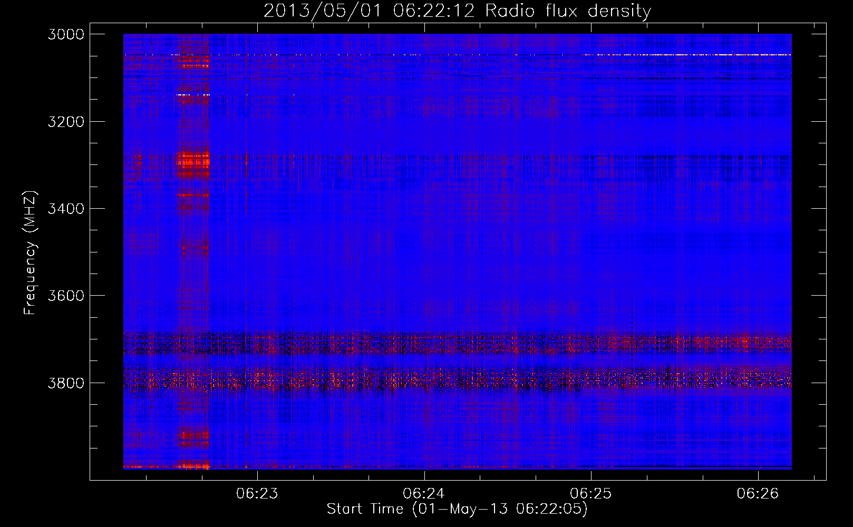
Task: Click the 06:24 time tick label
Action: point(424,494)
